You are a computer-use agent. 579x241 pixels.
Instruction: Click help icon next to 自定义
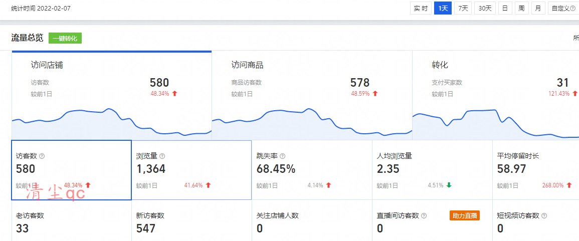[572, 9]
